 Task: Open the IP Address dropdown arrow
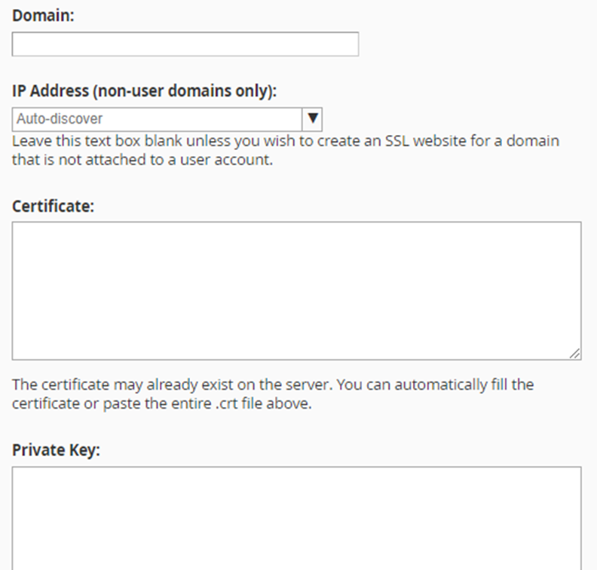[x=312, y=119]
